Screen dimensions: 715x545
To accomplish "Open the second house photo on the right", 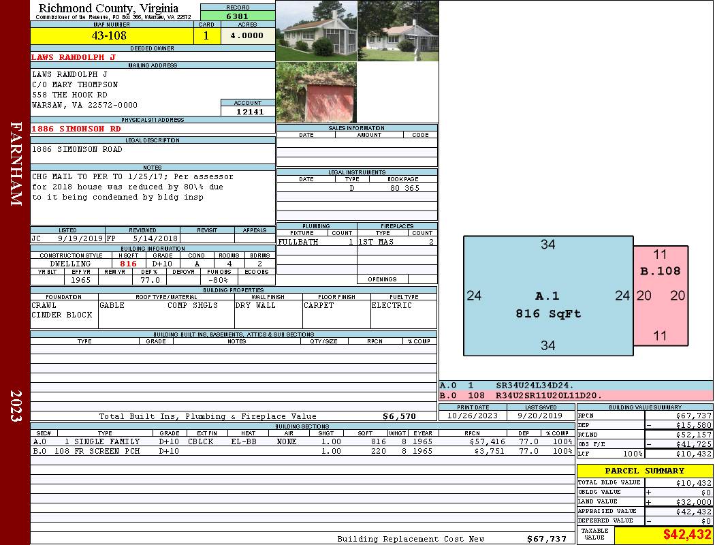I will click(398, 31).
